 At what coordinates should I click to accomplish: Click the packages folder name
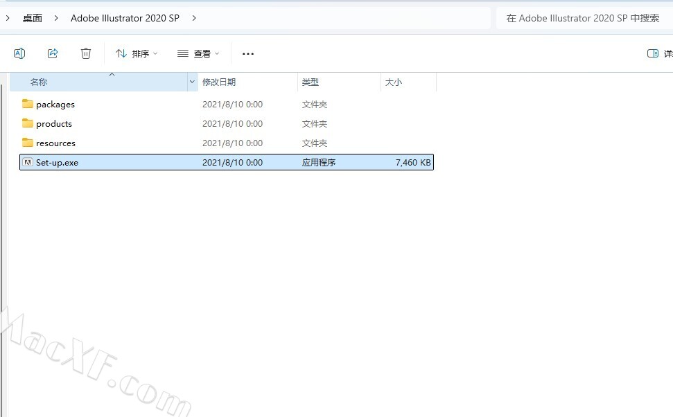coord(55,105)
